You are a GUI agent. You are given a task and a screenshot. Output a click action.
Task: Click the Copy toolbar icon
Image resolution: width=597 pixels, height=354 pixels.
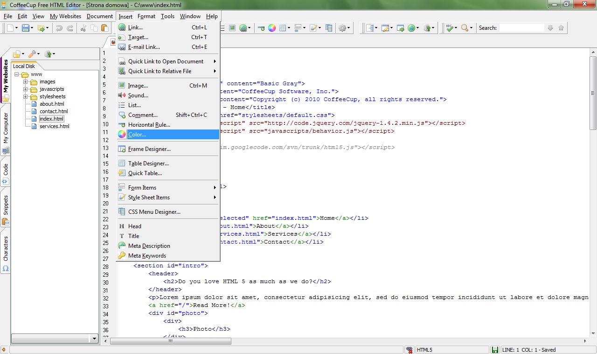coord(95,28)
